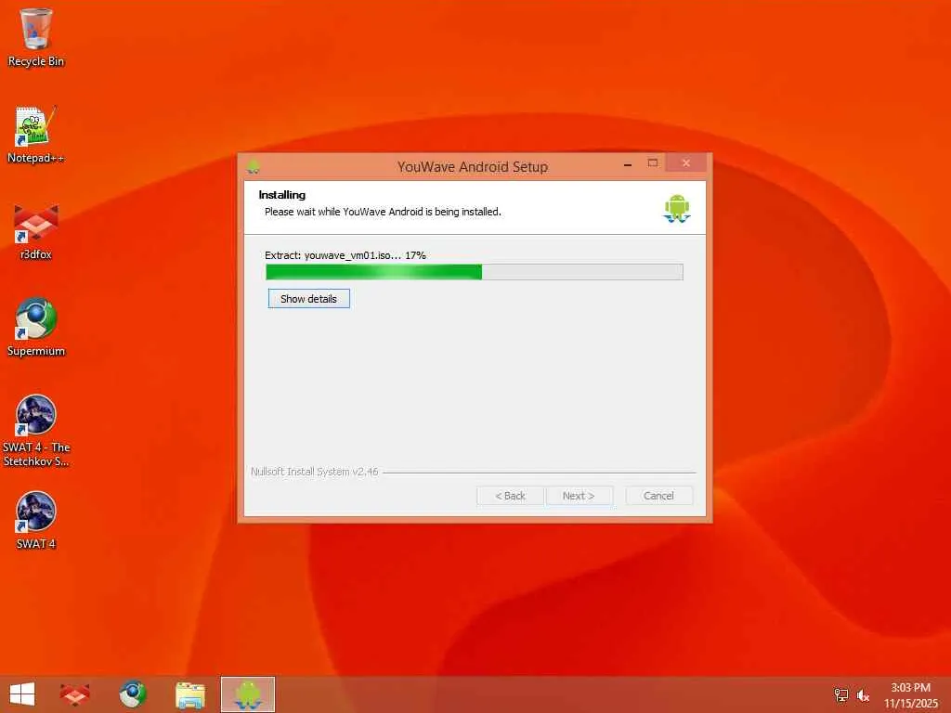Click the green installation progress bar
This screenshot has height=713, width=951.
tap(475, 272)
